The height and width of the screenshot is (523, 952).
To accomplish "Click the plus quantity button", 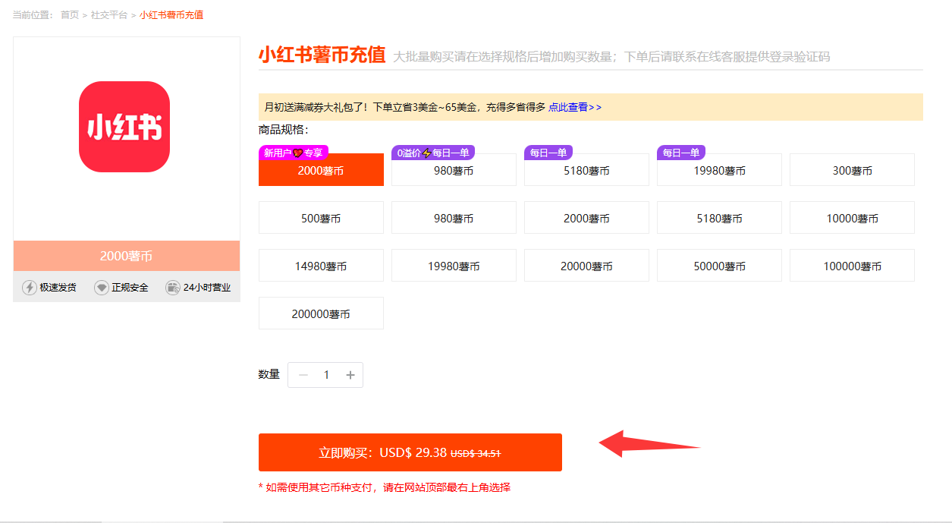I will [x=350, y=375].
